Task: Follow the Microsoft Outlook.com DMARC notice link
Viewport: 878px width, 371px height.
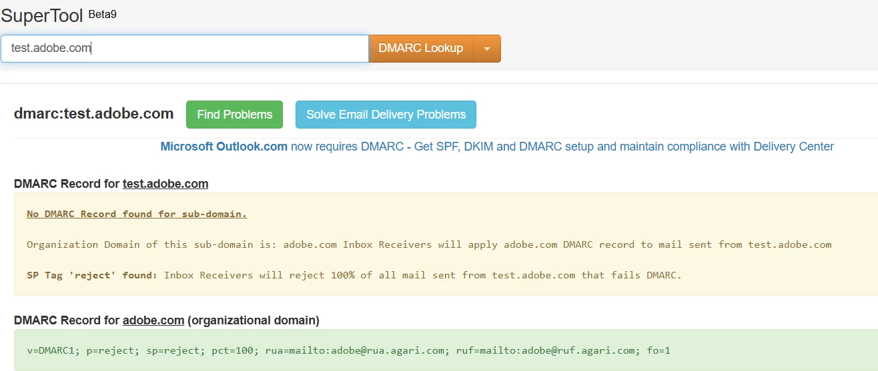Action: click(497, 147)
